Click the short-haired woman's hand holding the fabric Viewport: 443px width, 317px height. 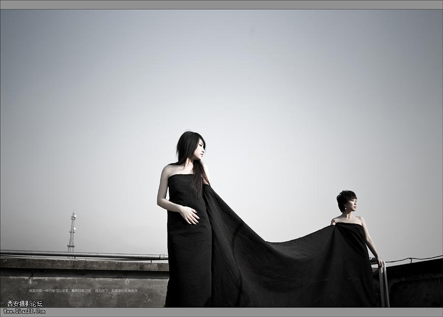(x=334, y=222)
